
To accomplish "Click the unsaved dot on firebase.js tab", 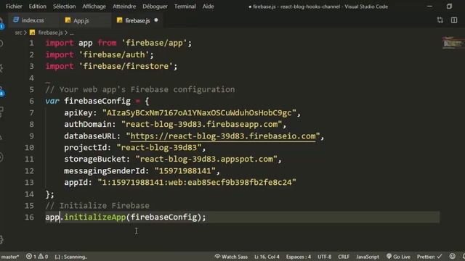I will tap(156, 20).
